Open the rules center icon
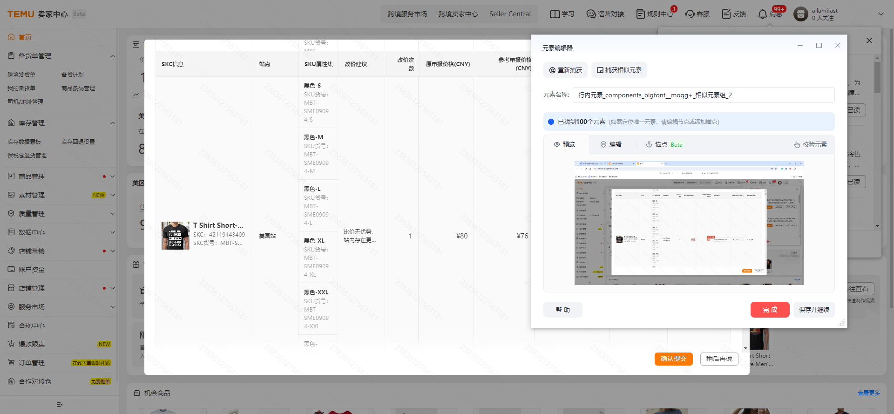The image size is (894, 414). pos(641,14)
